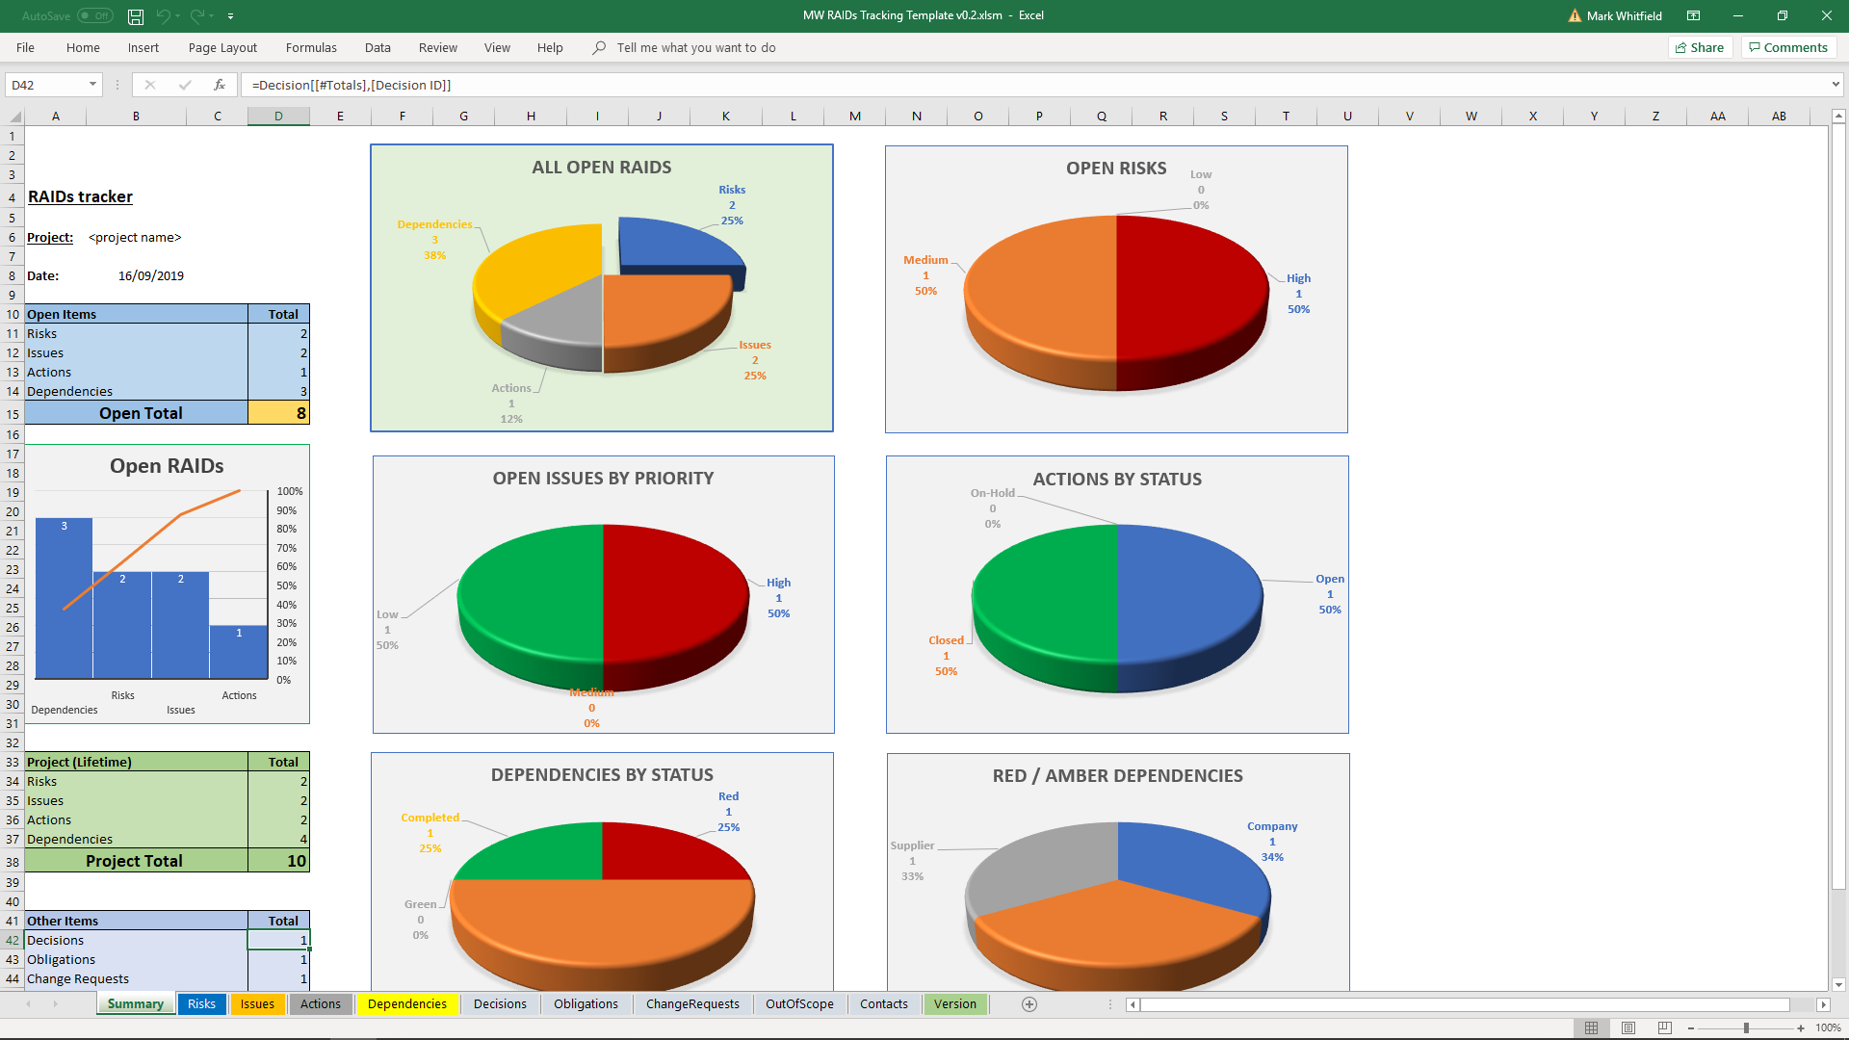1849x1040 pixels.
Task: Toggle the AutoSave switch
Action: [x=94, y=16]
